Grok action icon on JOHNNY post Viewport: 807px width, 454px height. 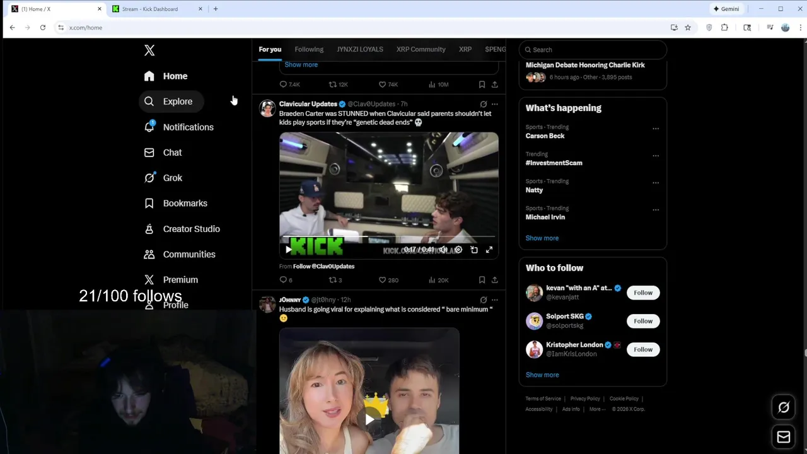pos(483,300)
